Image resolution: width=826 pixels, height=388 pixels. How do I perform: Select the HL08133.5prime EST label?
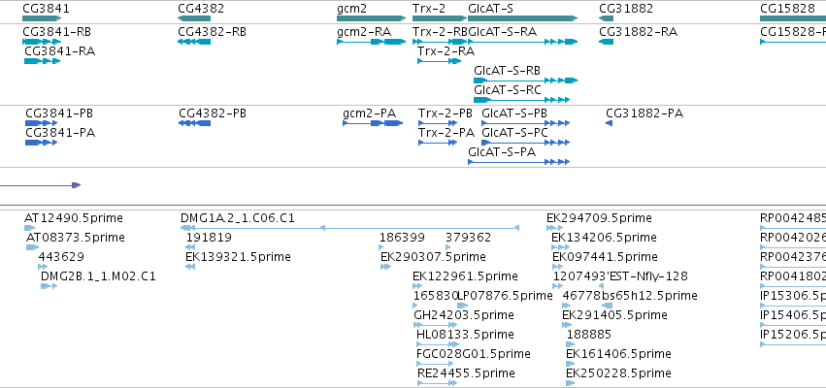click(x=465, y=335)
